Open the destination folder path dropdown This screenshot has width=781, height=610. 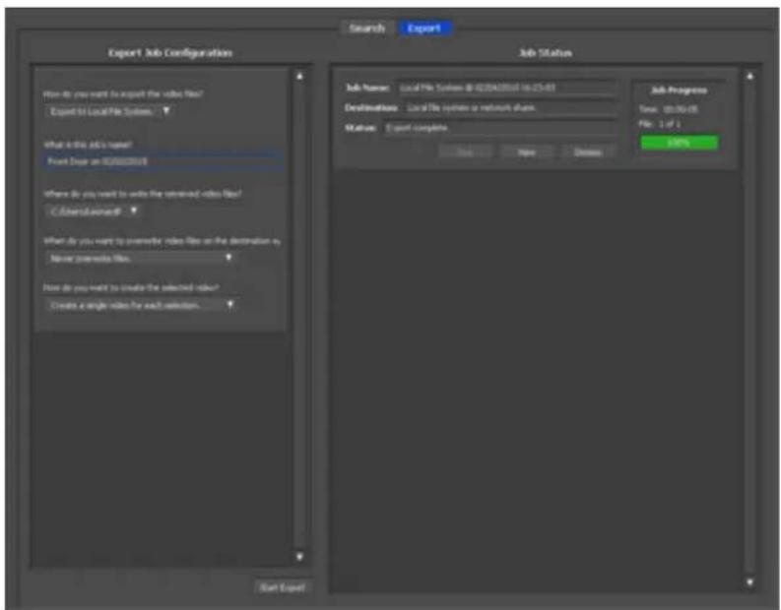[93, 212]
